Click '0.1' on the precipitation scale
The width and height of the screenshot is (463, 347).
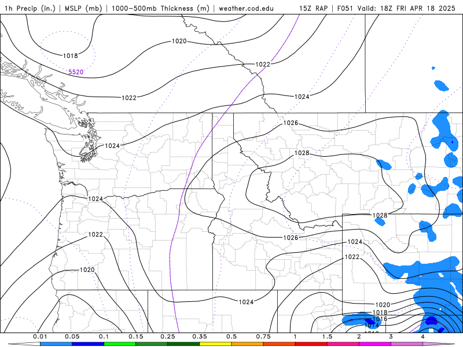point(104,337)
